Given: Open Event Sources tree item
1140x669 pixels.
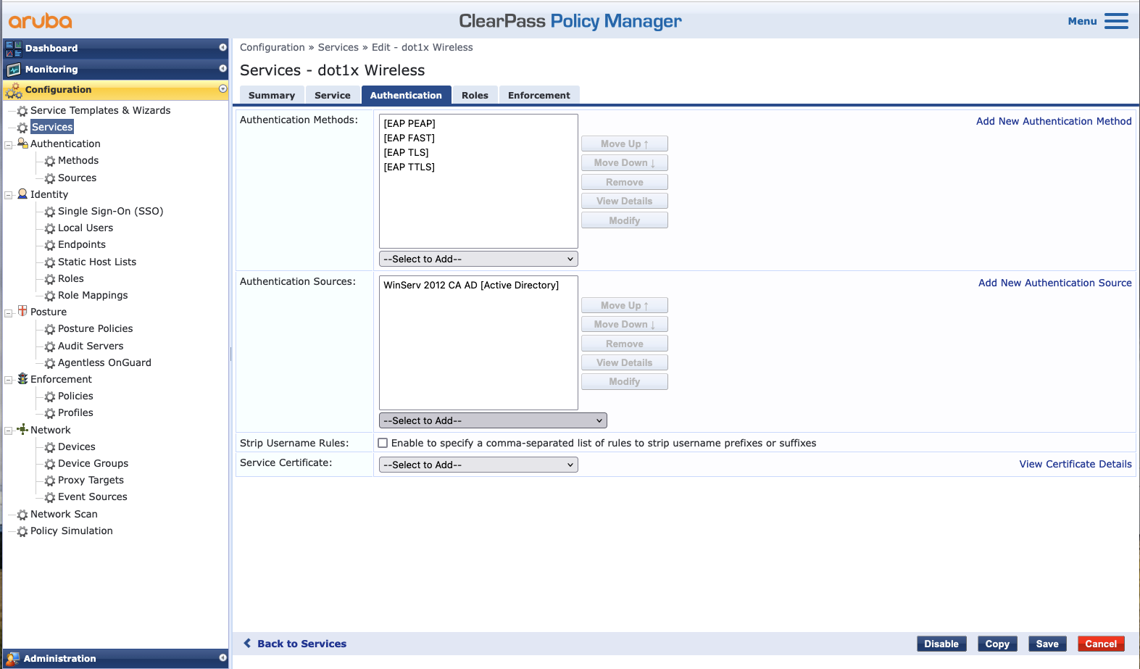Looking at the screenshot, I should (x=93, y=496).
